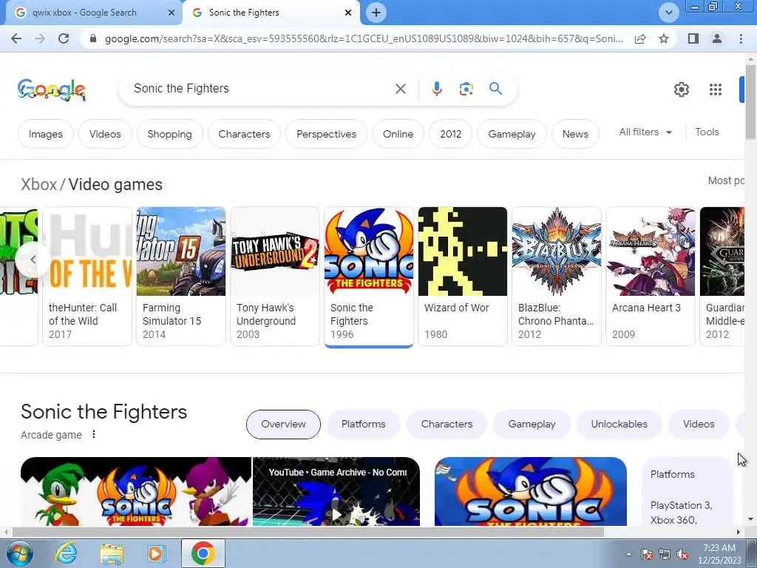Open the Sonic characters banner image

pyautogui.click(x=136, y=492)
